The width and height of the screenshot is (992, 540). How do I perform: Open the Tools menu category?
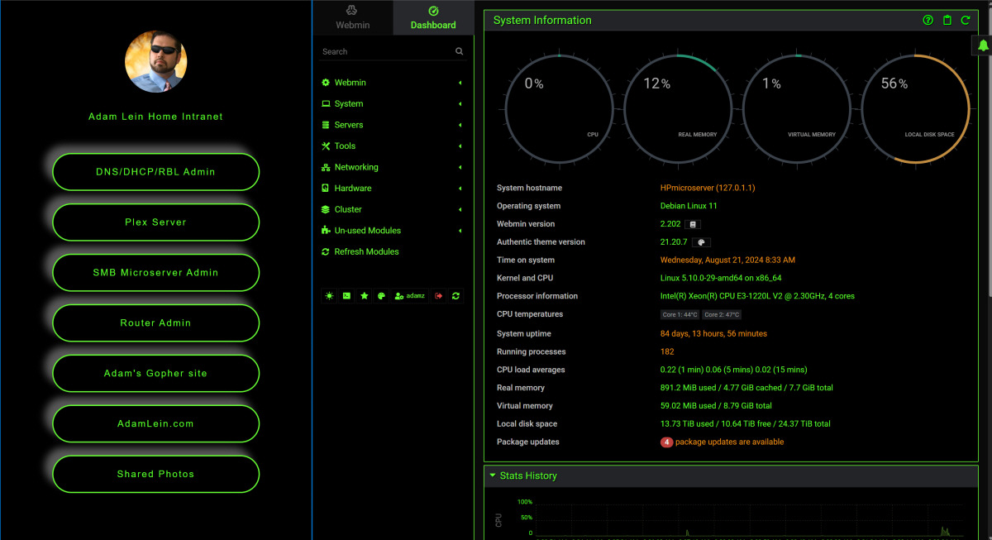[x=345, y=146]
